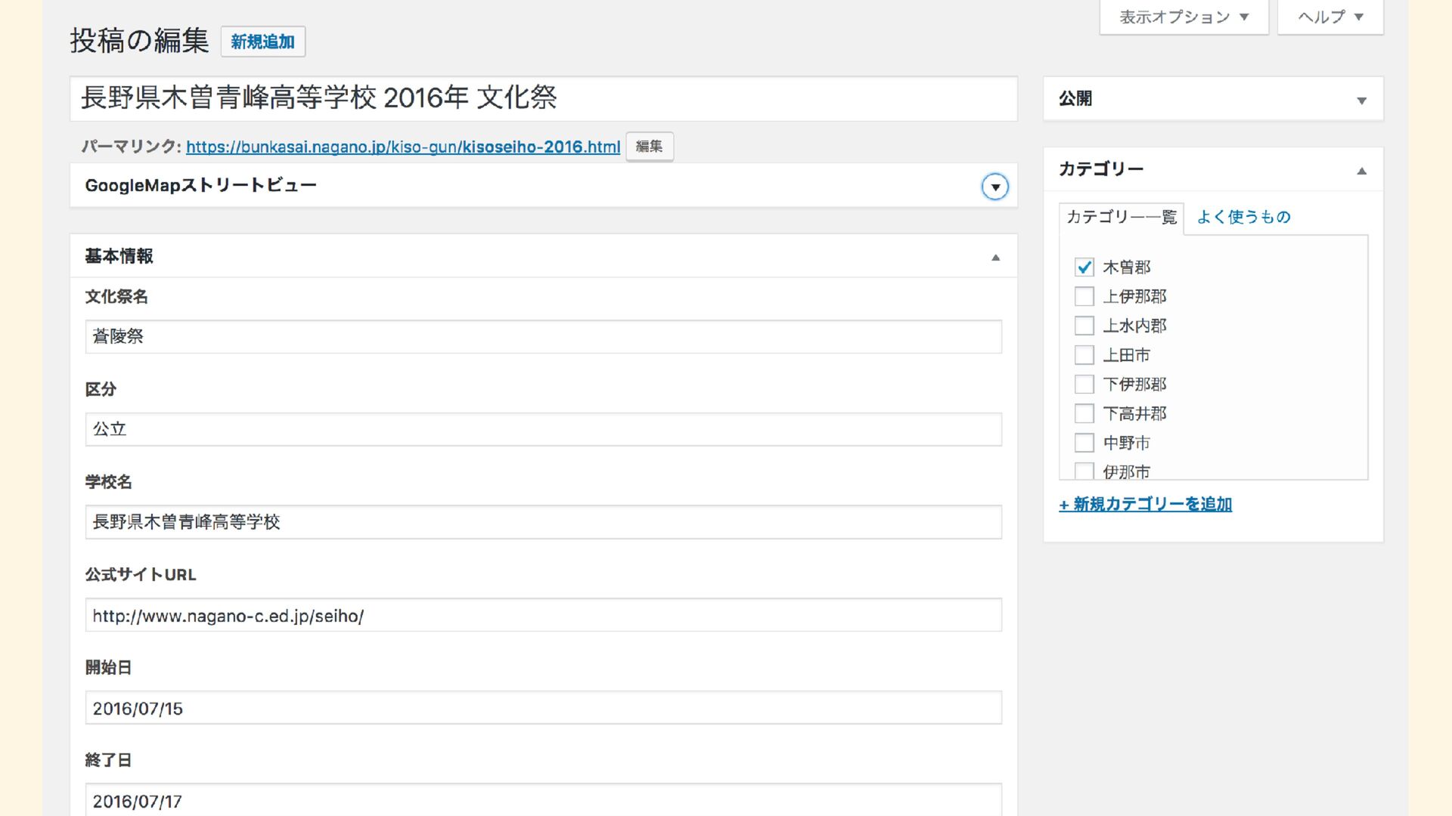Click into the post title field

coord(543,98)
